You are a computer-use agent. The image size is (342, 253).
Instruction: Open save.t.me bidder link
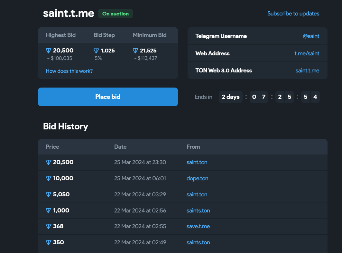tap(198, 226)
